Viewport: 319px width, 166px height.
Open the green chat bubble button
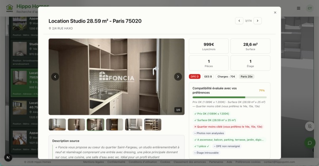click(x=310, y=143)
